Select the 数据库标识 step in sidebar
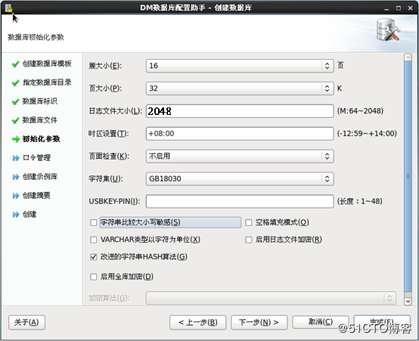The image size is (419, 341). tap(39, 101)
